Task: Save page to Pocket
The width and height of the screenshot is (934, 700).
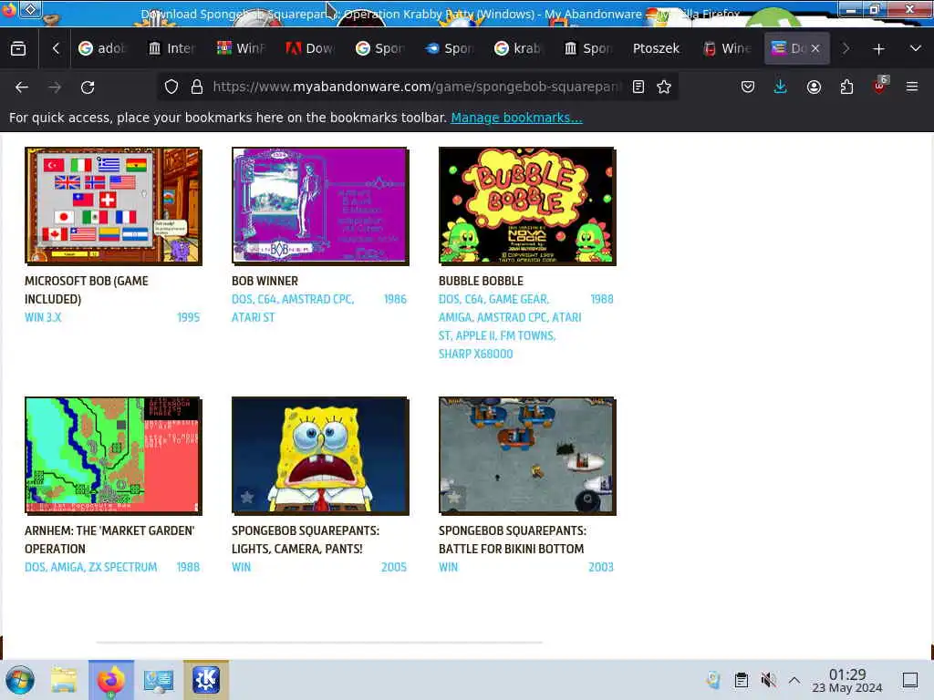Action: [748, 87]
